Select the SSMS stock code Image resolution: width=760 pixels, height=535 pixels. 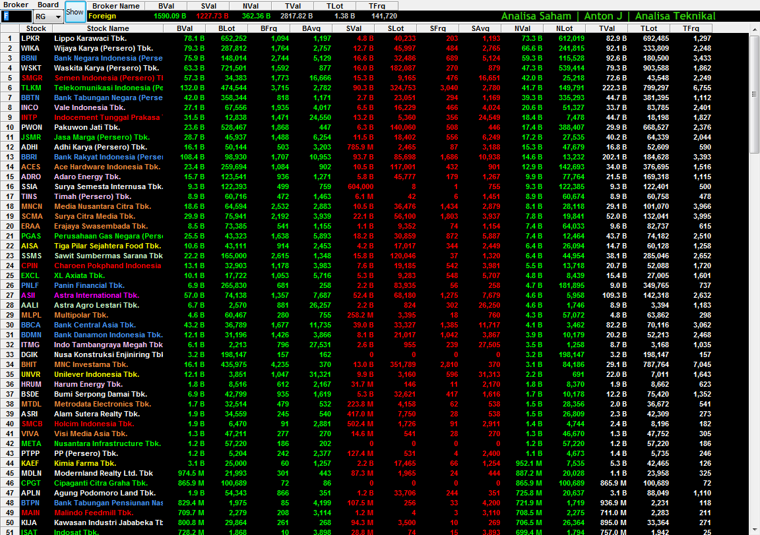pyautogui.click(x=32, y=256)
